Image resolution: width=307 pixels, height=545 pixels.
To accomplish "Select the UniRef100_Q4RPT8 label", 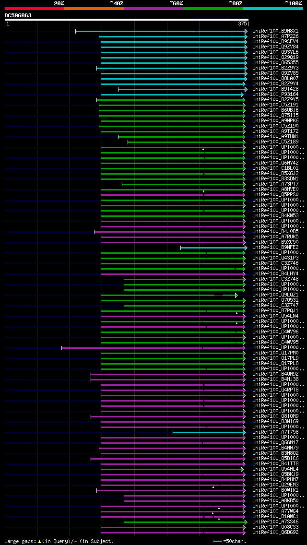I will pos(275,390).
